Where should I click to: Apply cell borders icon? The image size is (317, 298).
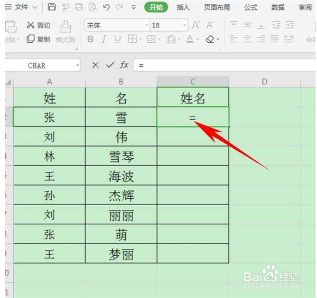click(133, 39)
